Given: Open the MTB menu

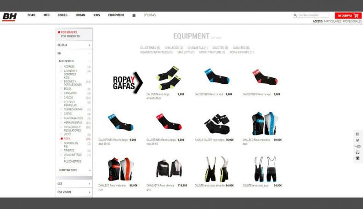Looking at the screenshot, I should pos(46,15).
